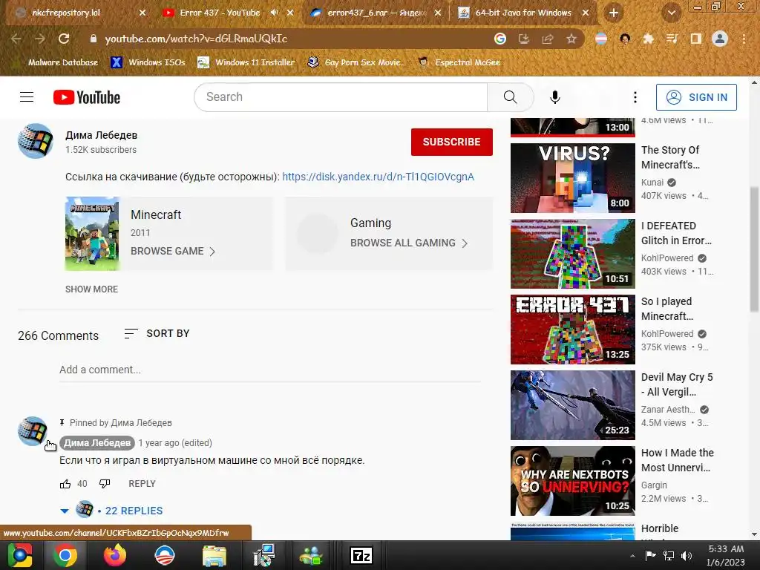Image resolution: width=760 pixels, height=570 pixels.
Task: Click the Add a comment field
Action: (x=270, y=370)
